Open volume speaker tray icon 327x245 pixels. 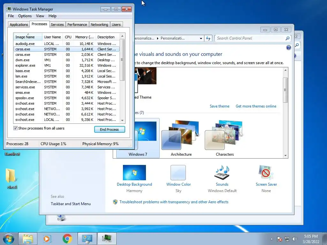[294, 239]
